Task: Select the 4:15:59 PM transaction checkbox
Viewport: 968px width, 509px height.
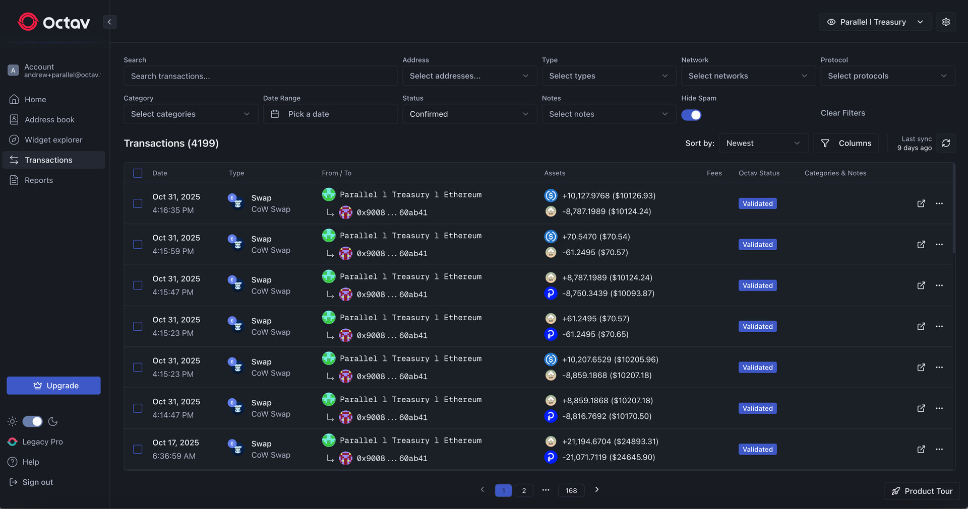Action: 138,245
